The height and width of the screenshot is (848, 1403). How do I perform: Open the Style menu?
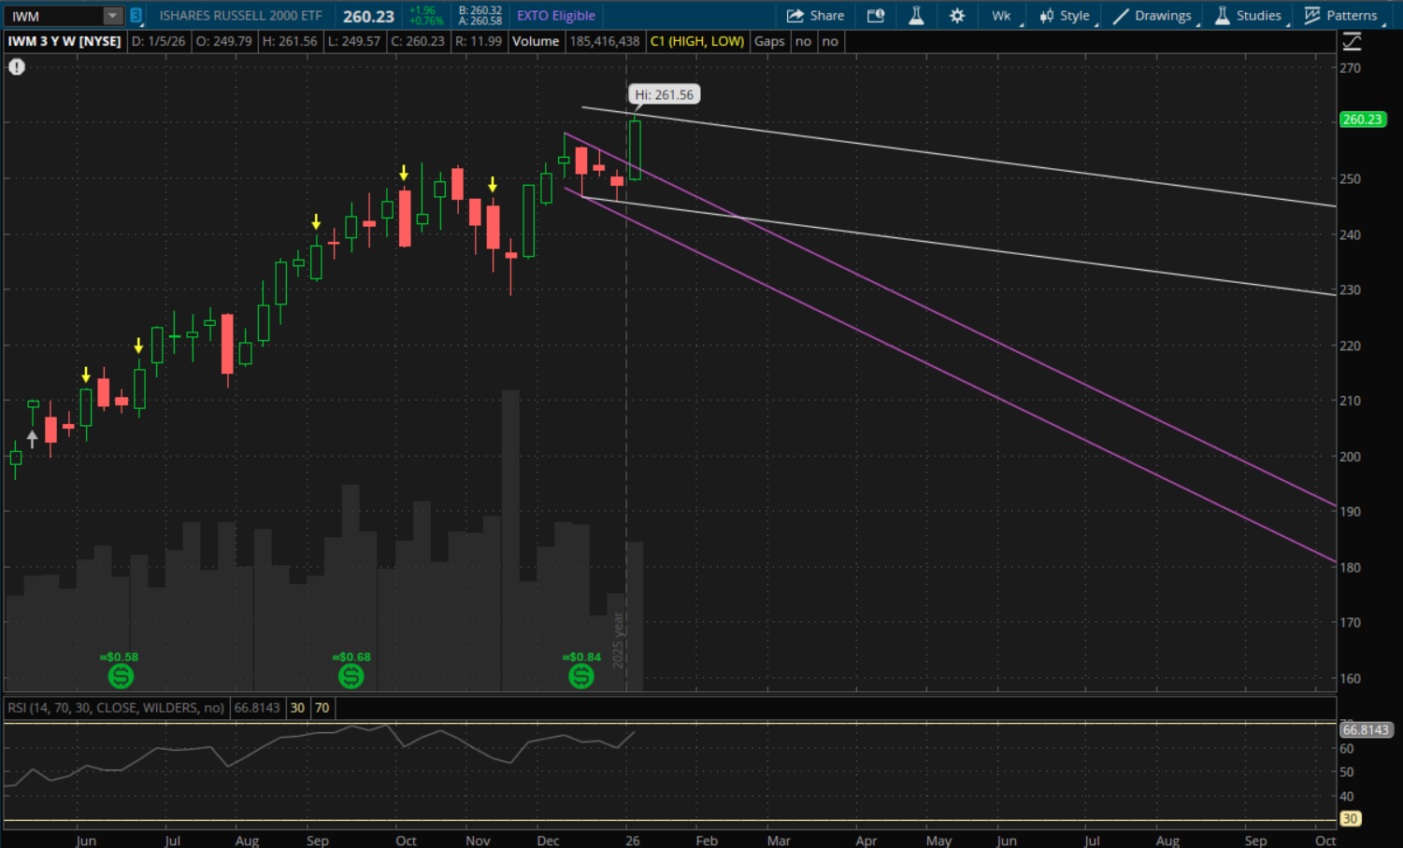click(1065, 16)
